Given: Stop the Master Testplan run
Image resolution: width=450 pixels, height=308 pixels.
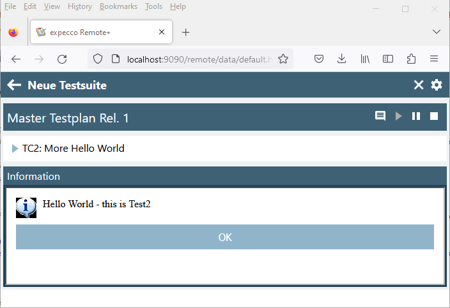Looking at the screenshot, I should click(x=434, y=116).
